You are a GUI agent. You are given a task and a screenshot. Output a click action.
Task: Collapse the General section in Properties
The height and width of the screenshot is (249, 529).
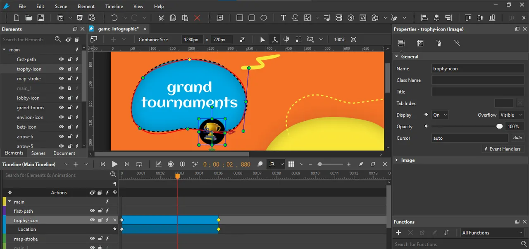click(397, 56)
